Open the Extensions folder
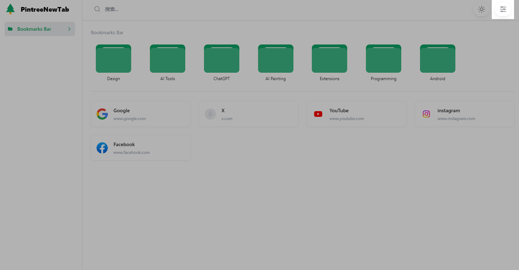This screenshot has height=270, width=519. tap(330, 59)
